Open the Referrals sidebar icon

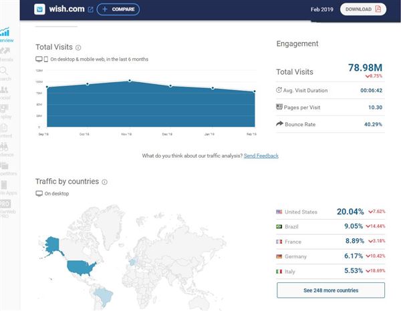coord(5,54)
